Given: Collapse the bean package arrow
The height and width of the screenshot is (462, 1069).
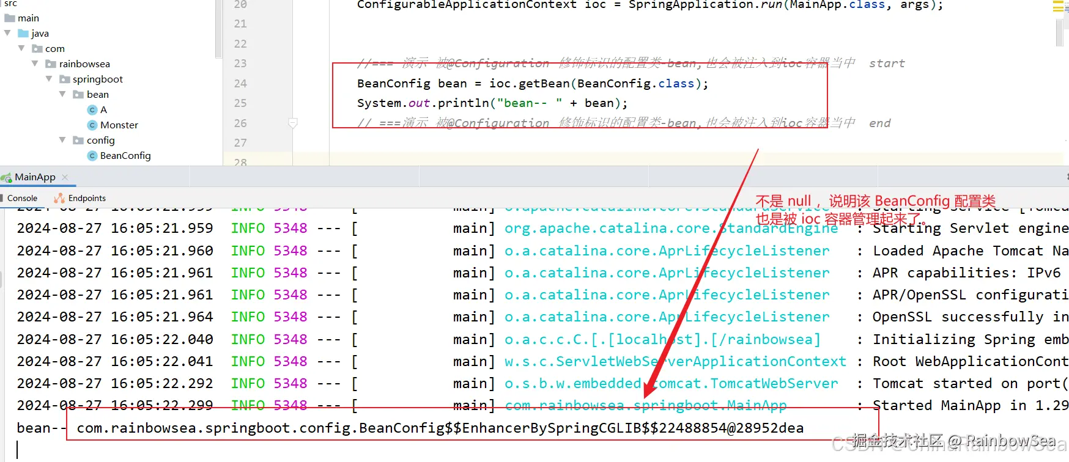Looking at the screenshot, I should coord(62,94).
